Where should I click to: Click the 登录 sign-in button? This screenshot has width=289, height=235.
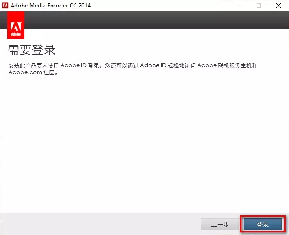(x=263, y=225)
